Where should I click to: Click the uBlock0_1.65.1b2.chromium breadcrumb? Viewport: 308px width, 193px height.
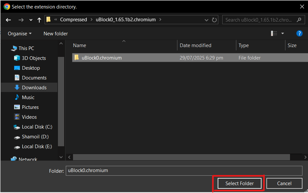click(126, 20)
